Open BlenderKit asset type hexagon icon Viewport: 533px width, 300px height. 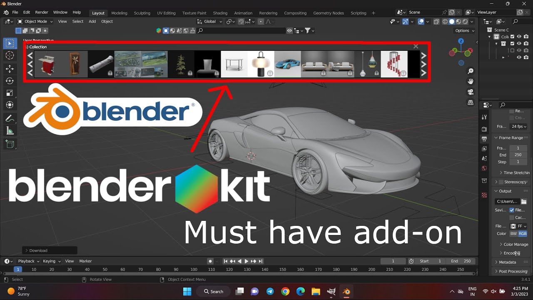click(x=159, y=30)
